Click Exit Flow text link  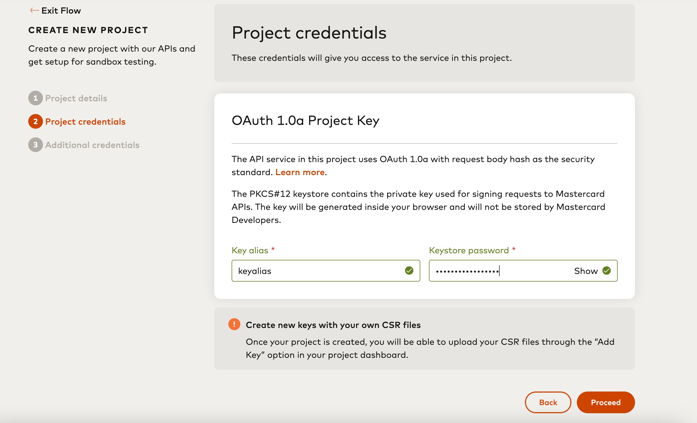click(61, 11)
